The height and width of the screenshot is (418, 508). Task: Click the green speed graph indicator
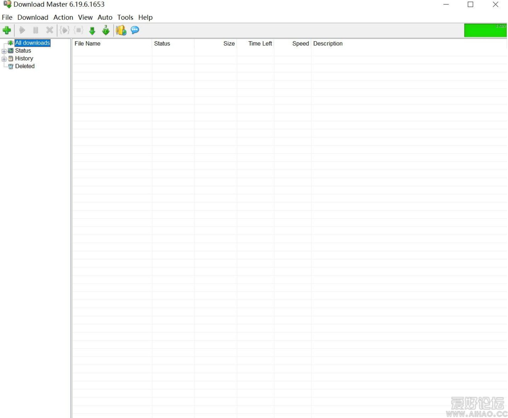tap(485, 31)
